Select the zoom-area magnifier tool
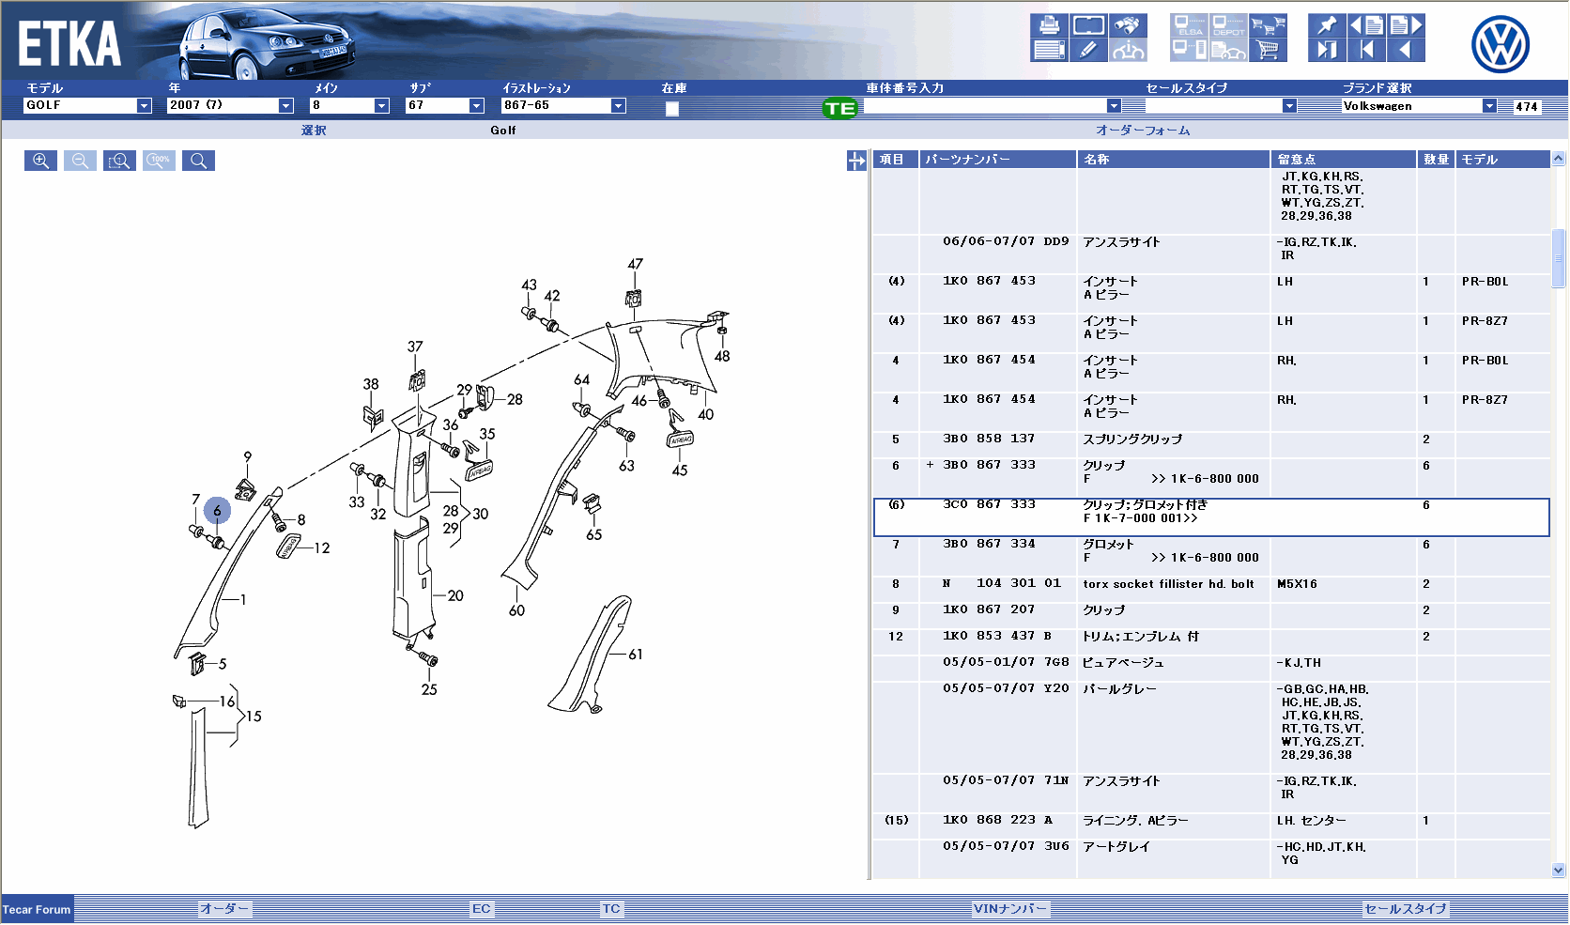This screenshot has width=1570, height=925. [119, 161]
